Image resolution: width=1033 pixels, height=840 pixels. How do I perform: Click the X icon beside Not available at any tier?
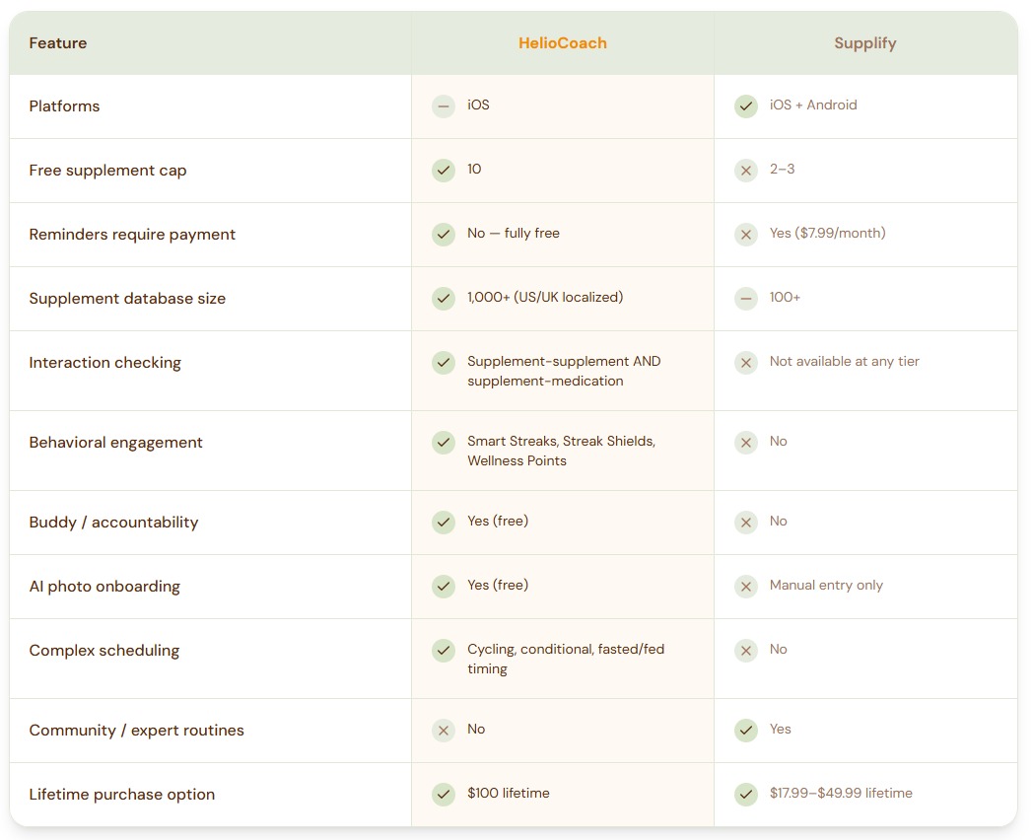point(746,363)
